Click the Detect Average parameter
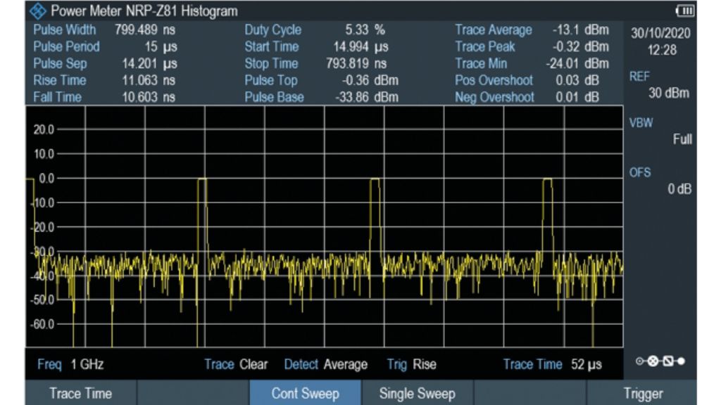Viewport: 721px width, 405px height. tap(325, 364)
